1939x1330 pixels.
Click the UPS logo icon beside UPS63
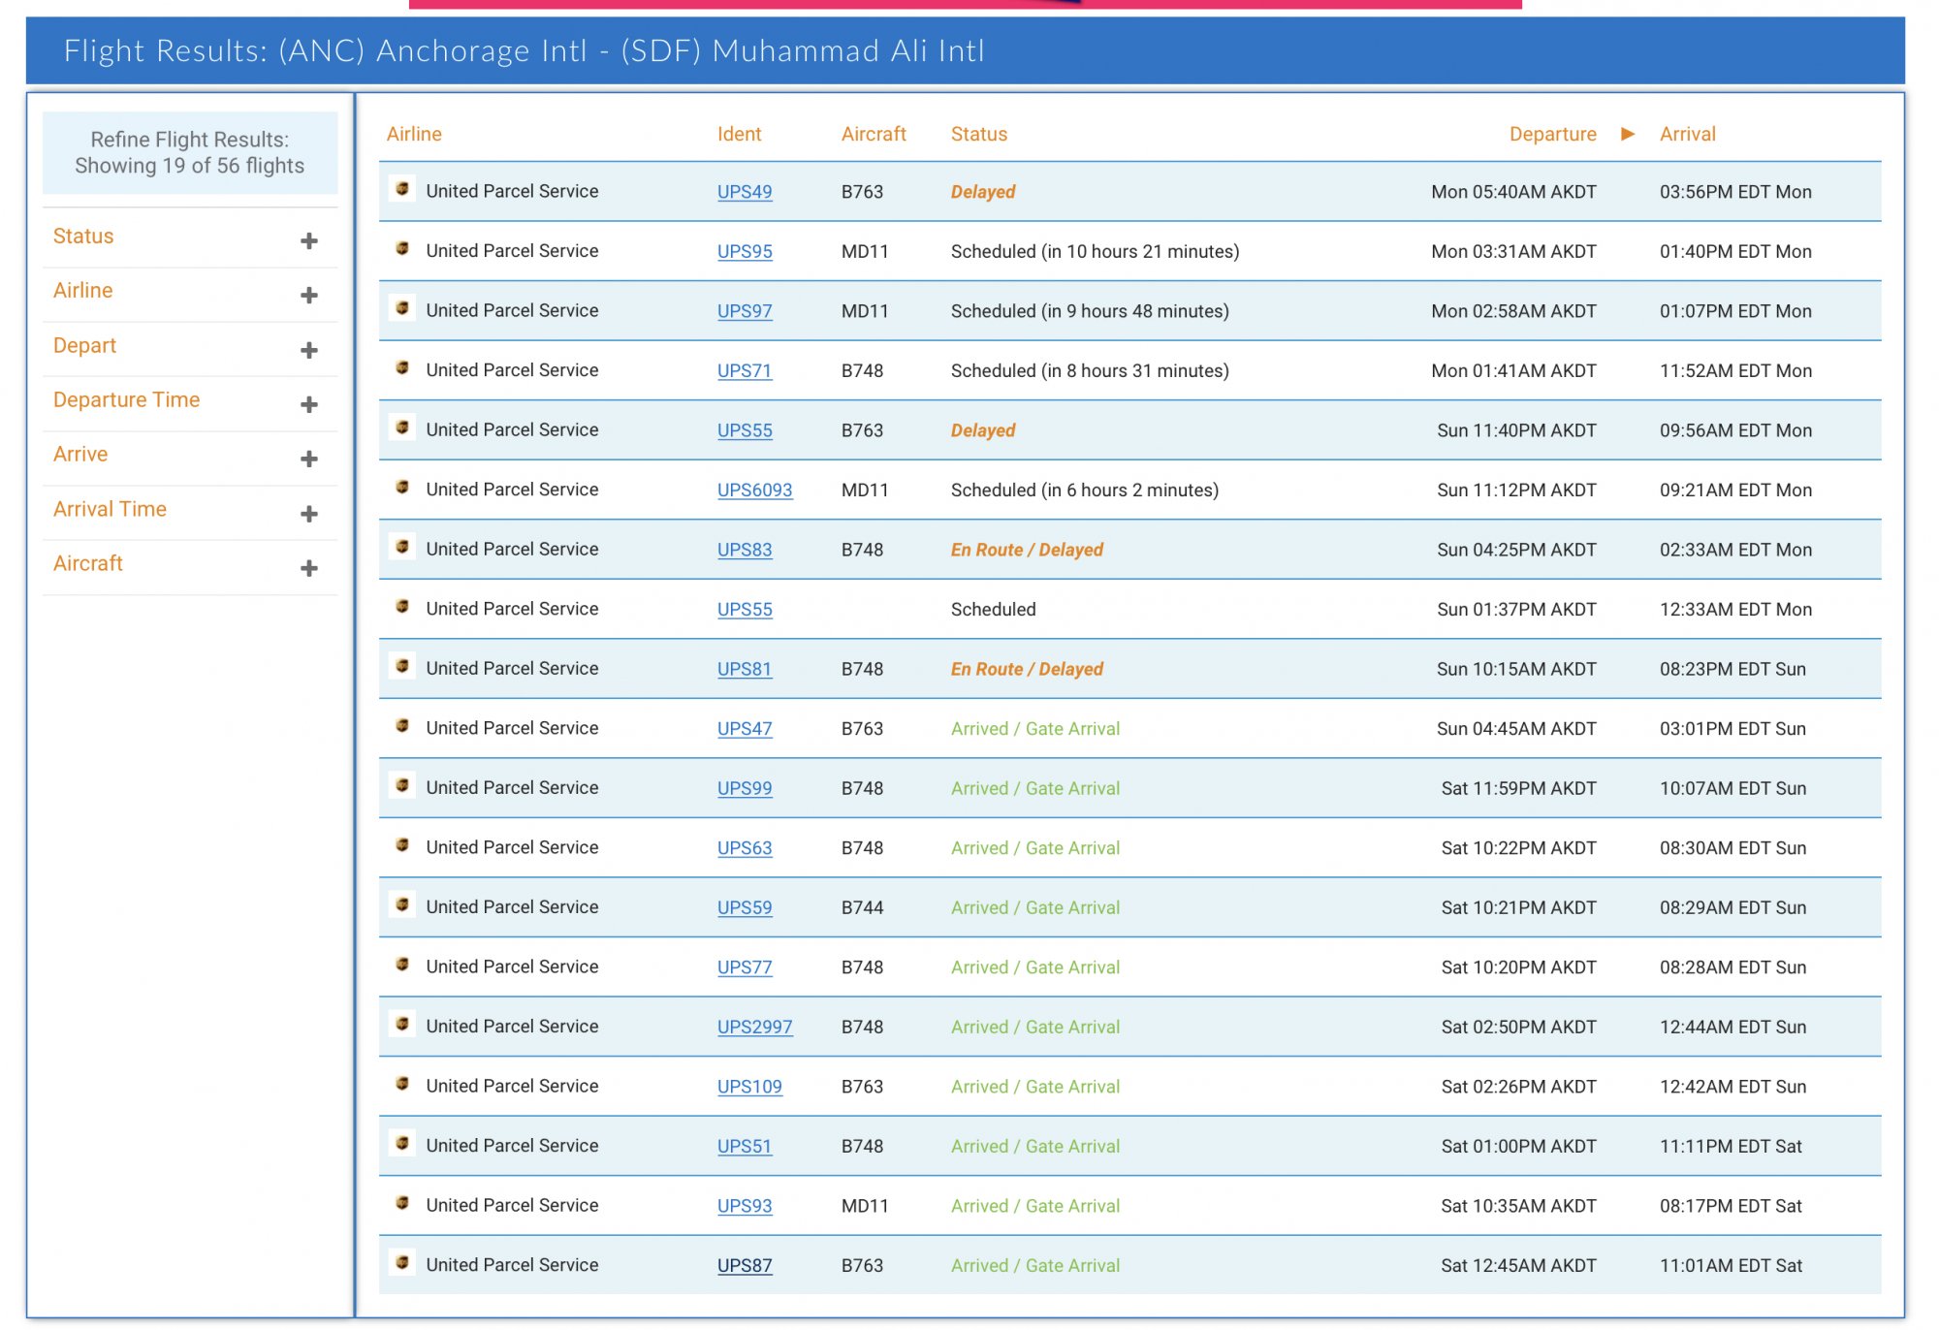click(402, 844)
